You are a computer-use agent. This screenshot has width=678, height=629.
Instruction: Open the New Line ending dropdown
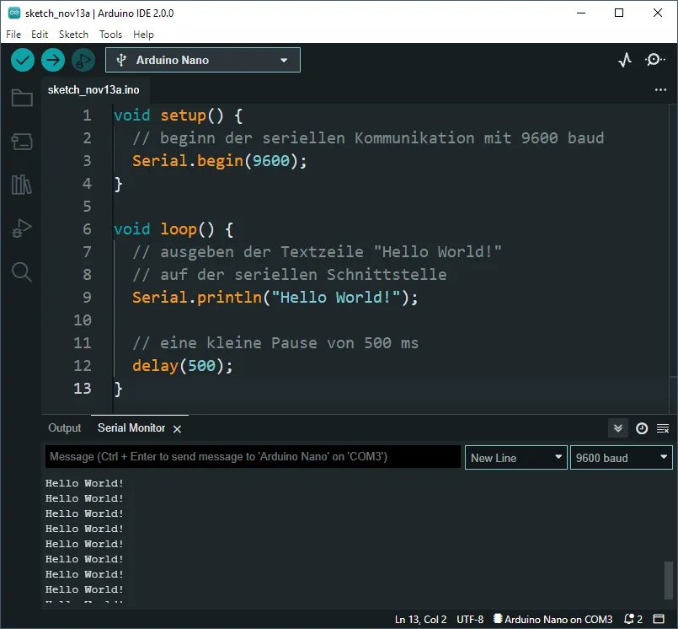(x=516, y=457)
